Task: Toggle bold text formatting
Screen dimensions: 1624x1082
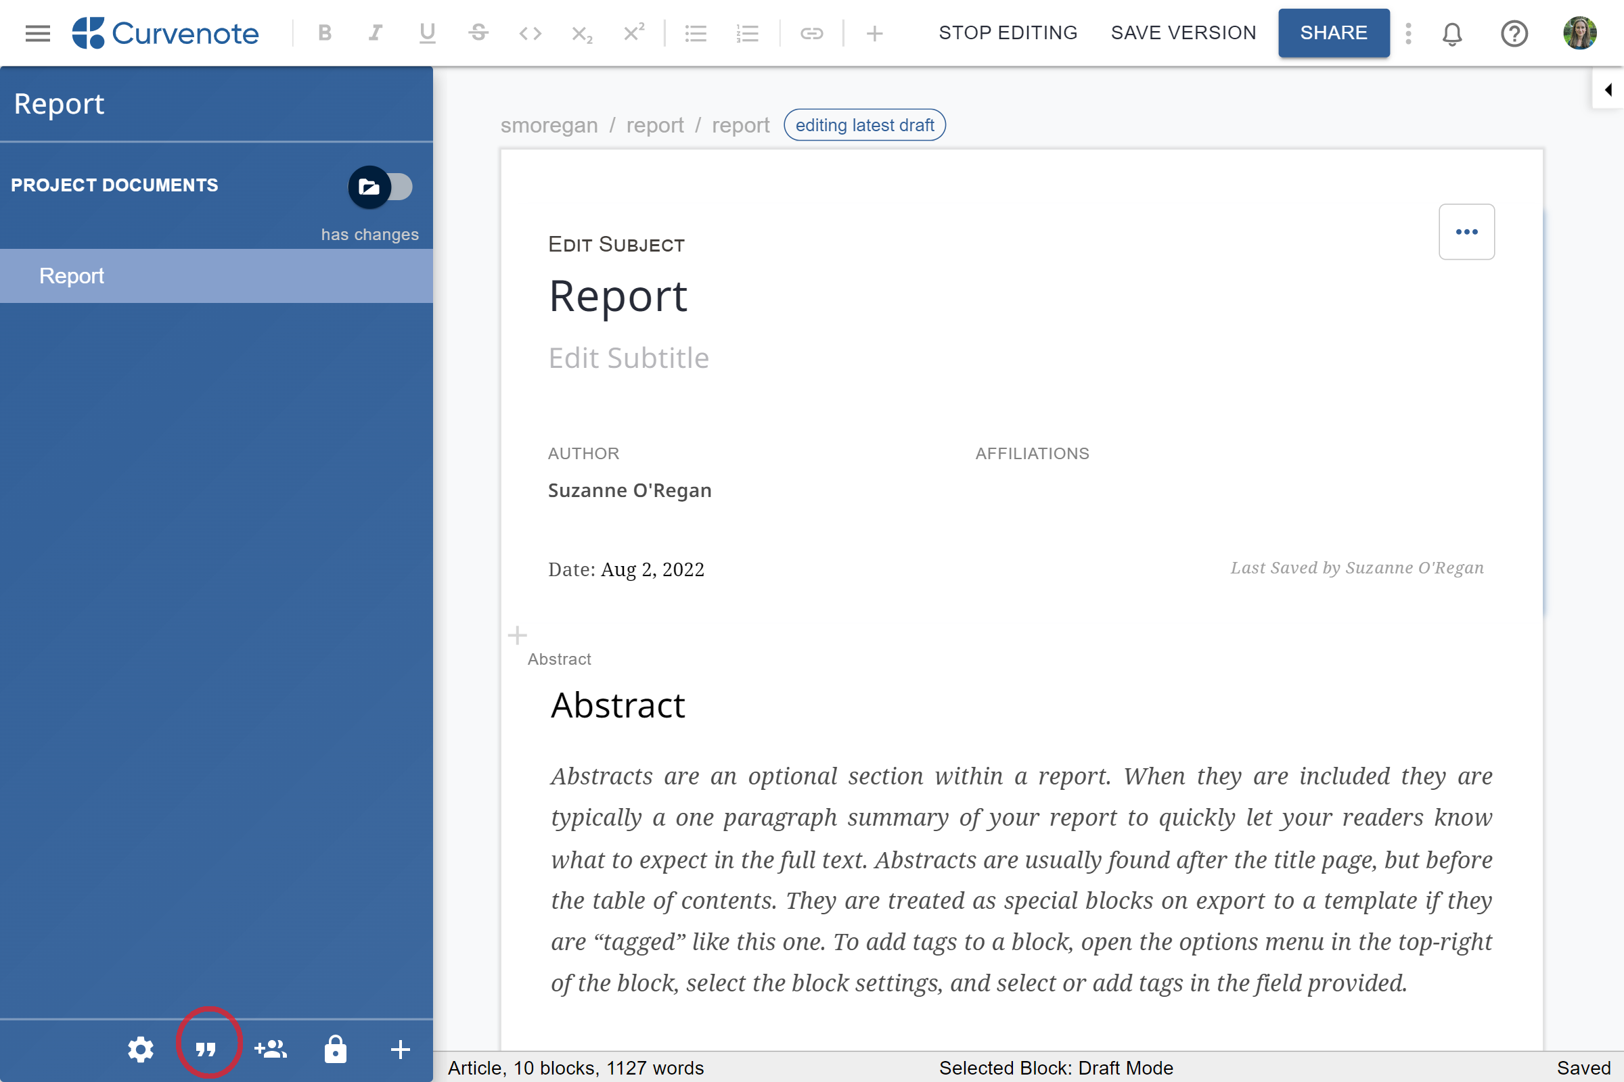Action: coord(324,32)
